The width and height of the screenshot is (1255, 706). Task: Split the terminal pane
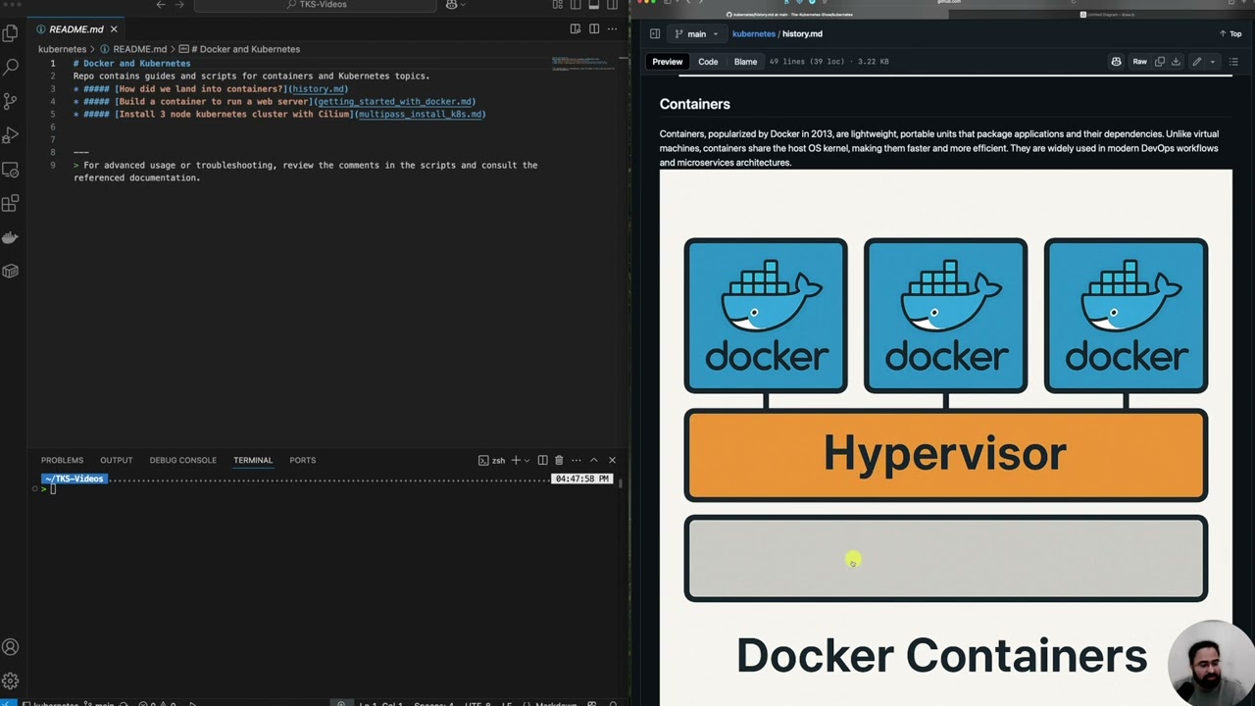click(x=542, y=460)
